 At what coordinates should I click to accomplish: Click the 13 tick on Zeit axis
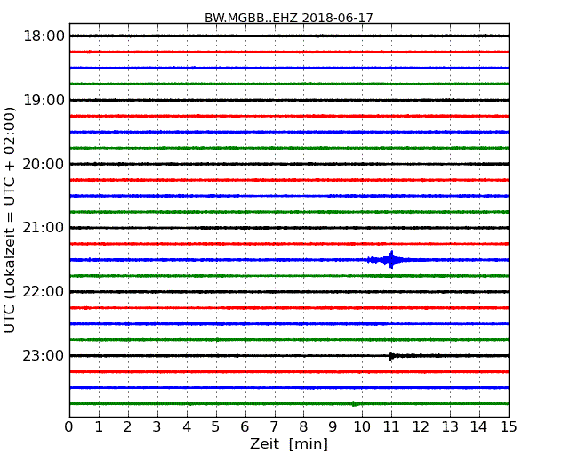point(450,427)
